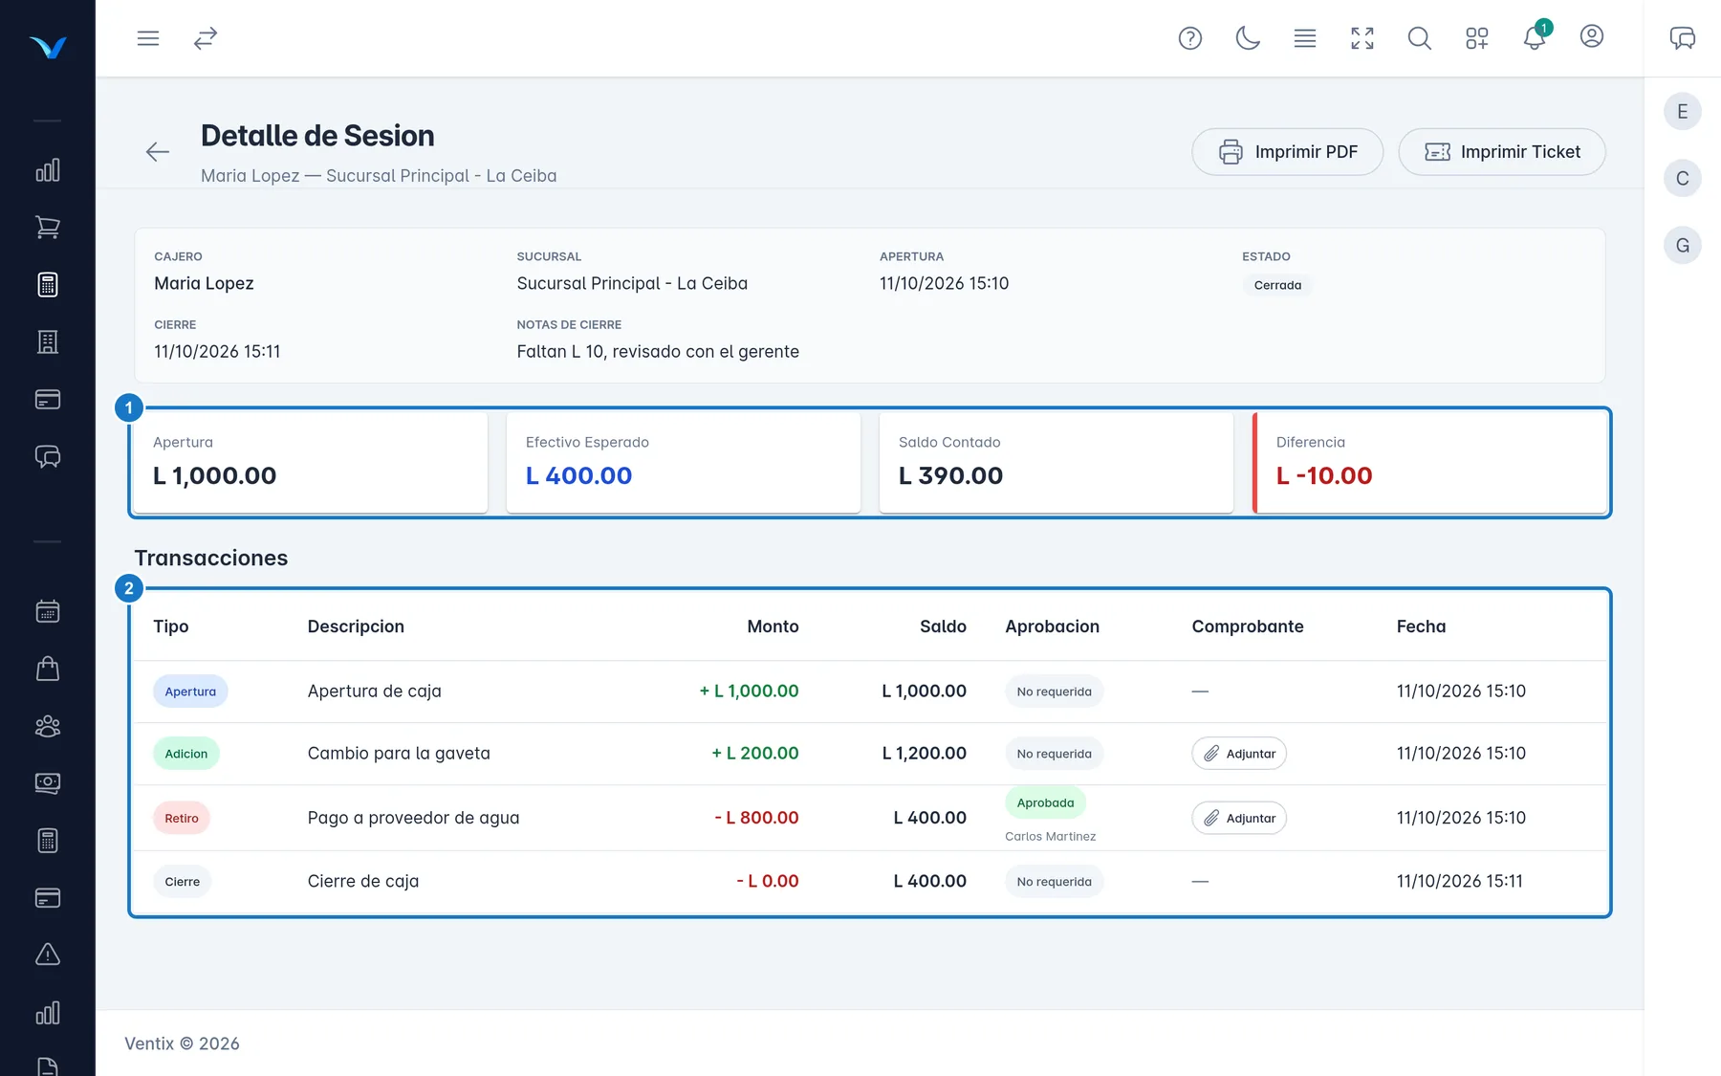Open chat bubbles icon at top right
The image size is (1721, 1076).
pos(1683,38)
